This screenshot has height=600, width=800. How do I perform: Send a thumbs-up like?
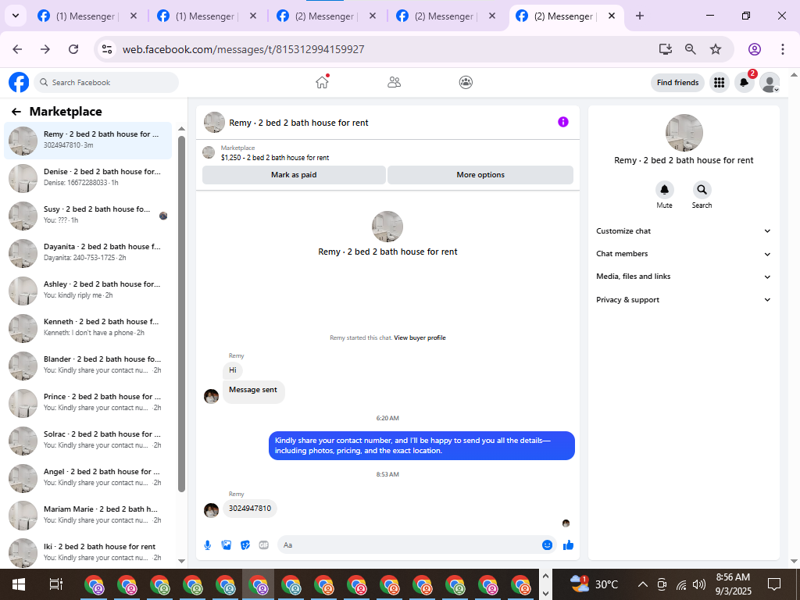click(x=569, y=545)
